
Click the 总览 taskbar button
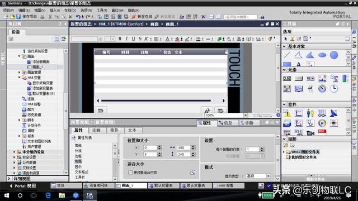[66, 186]
